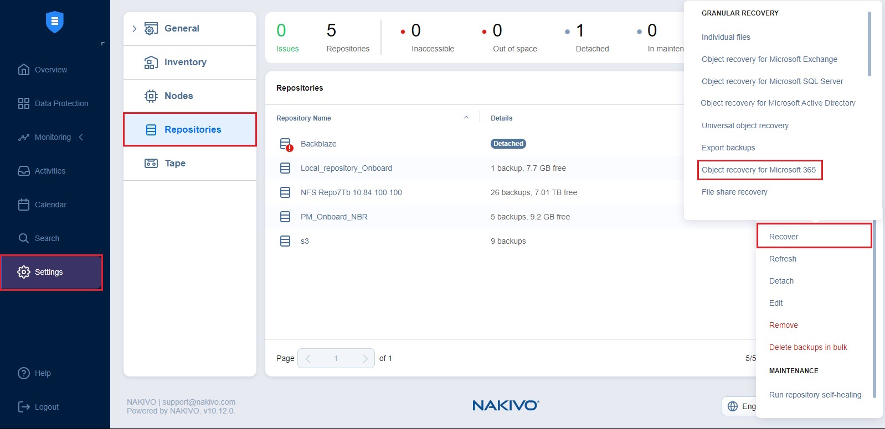The image size is (885, 429).
Task: Collapse the Monitoring submenu chevron
Action: [81, 137]
